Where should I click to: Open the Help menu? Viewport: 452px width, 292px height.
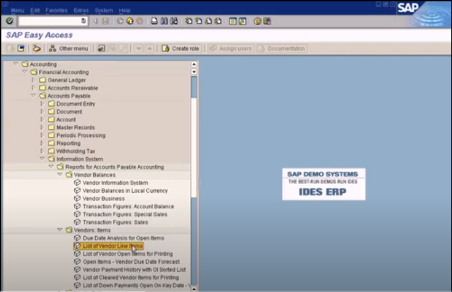[125, 10]
